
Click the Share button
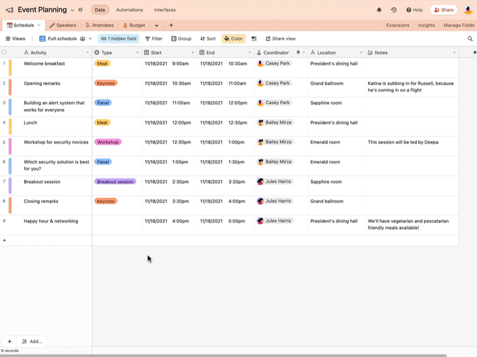coord(443,10)
